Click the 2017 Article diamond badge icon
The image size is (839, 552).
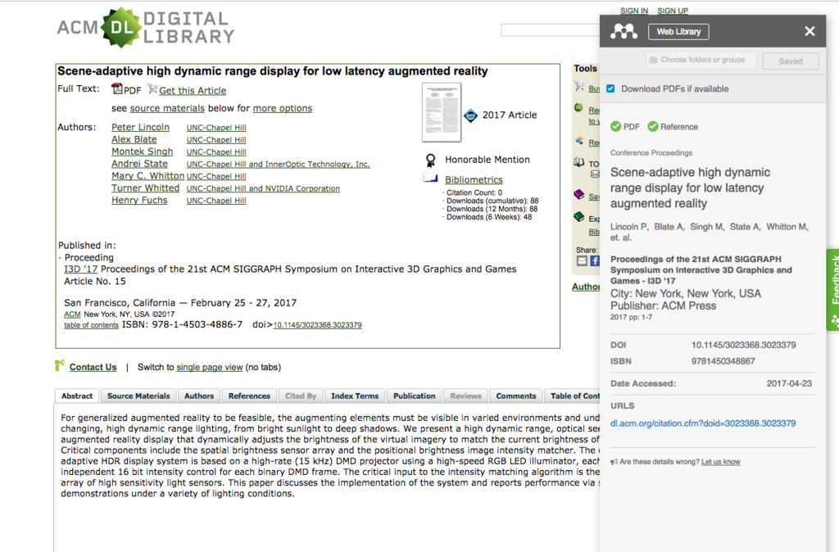tap(470, 115)
